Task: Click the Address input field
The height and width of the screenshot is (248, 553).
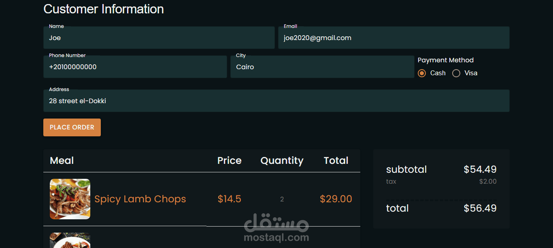Action: [276, 101]
